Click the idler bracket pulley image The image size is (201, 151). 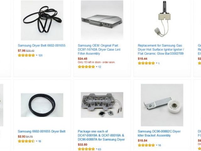pyautogui.click(x=162, y=105)
